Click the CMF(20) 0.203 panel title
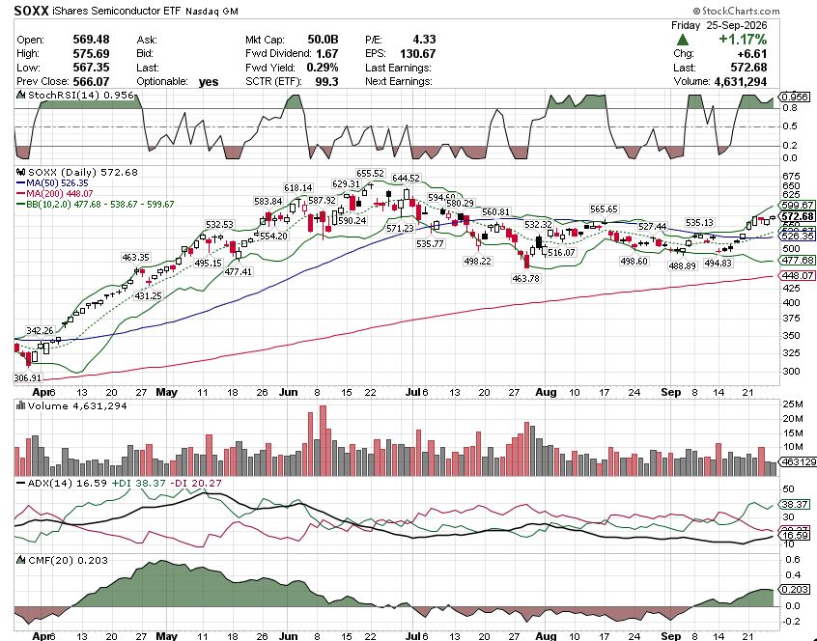 click(x=68, y=560)
